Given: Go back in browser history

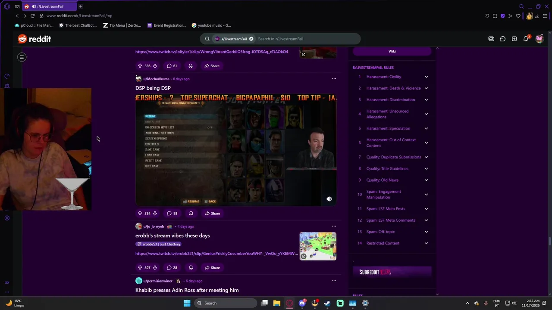Looking at the screenshot, I should (17, 16).
